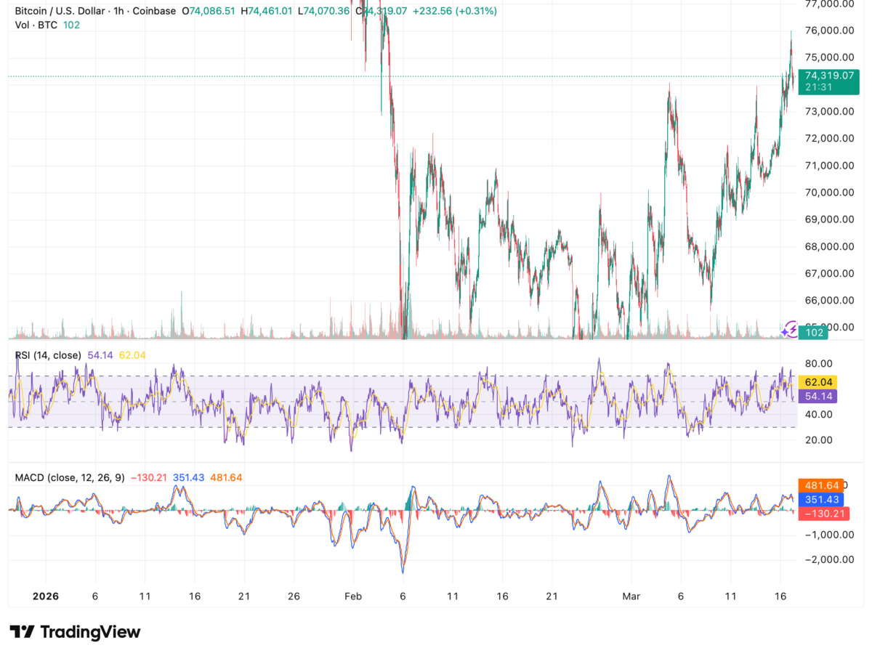Click the TradingView logo
This screenshot has height=648, width=872.
(73, 632)
